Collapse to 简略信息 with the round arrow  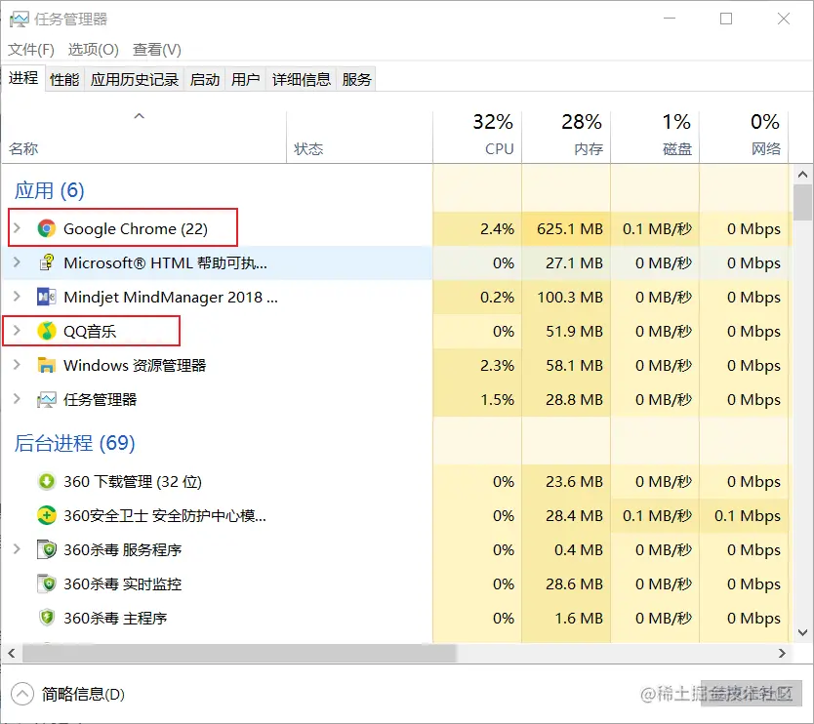pyautogui.click(x=21, y=694)
